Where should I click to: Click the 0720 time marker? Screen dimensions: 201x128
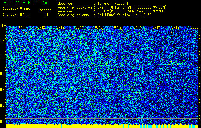(x=195, y=28)
